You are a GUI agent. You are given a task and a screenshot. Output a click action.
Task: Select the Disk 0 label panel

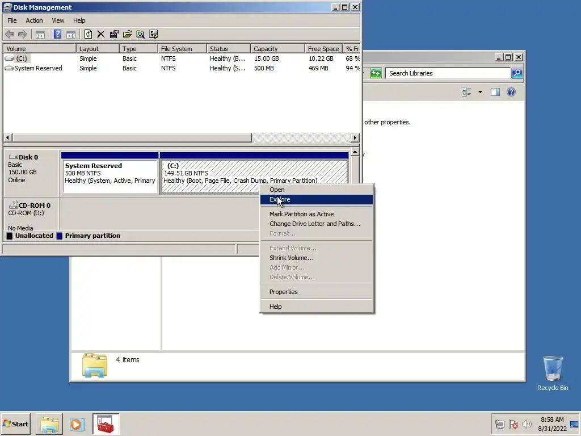pyautogui.click(x=32, y=173)
